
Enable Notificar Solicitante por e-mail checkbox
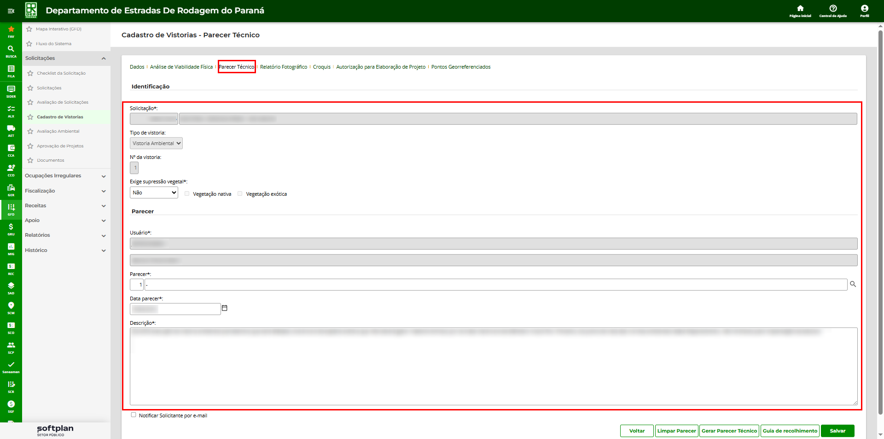[134, 415]
